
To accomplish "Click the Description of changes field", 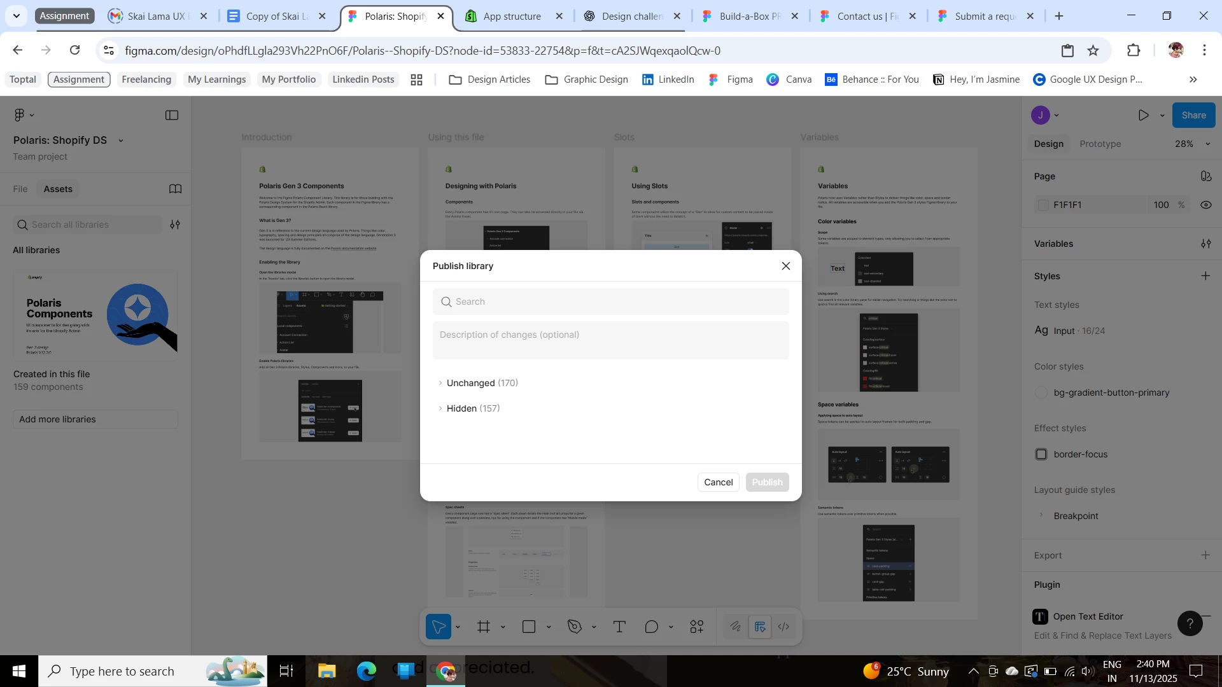I will coord(610,340).
